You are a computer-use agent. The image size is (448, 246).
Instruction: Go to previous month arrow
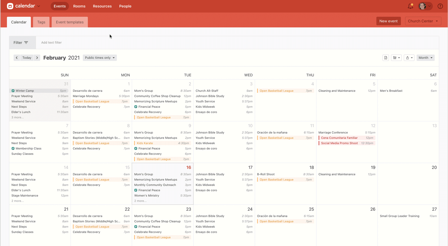point(17,58)
